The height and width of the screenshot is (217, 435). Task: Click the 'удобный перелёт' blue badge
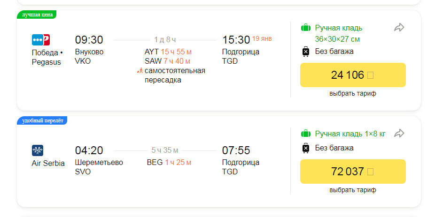point(42,120)
